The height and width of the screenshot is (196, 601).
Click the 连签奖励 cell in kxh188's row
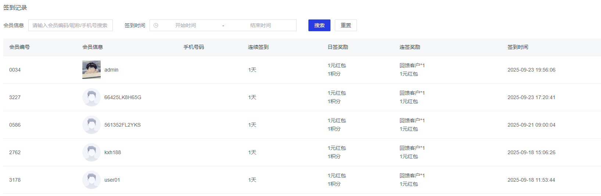pyautogui.click(x=412, y=152)
